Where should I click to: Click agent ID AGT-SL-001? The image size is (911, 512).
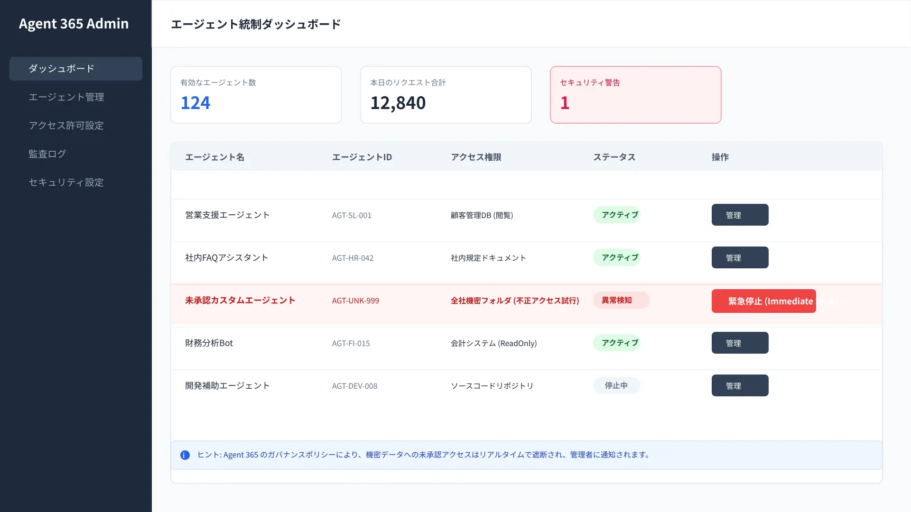352,215
